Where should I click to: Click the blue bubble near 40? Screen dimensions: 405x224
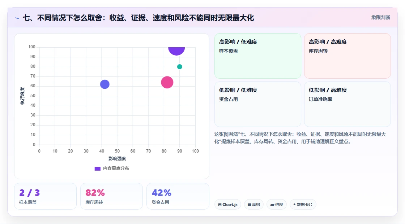coord(105,84)
